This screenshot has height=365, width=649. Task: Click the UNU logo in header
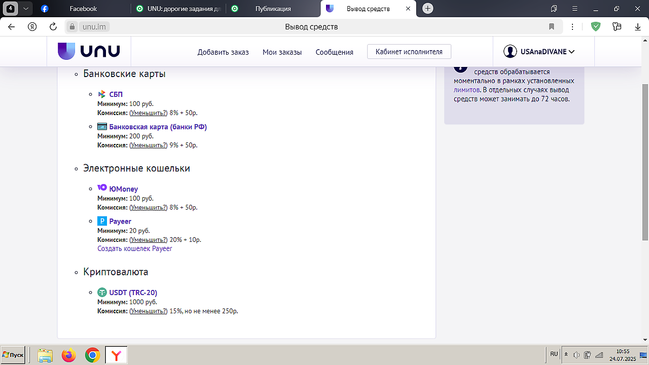89,51
